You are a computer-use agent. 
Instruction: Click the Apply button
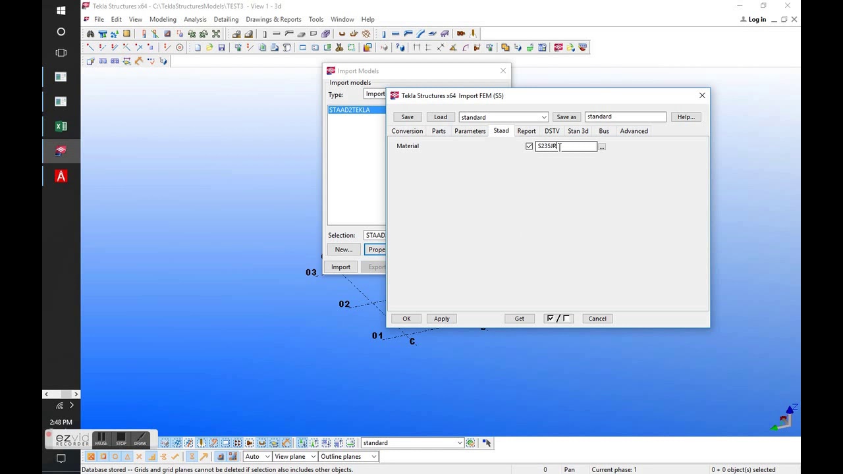pyautogui.click(x=441, y=319)
